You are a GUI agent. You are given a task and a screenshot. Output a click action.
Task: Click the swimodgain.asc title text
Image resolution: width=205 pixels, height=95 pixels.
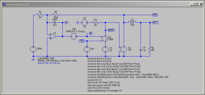tap(18, 4)
